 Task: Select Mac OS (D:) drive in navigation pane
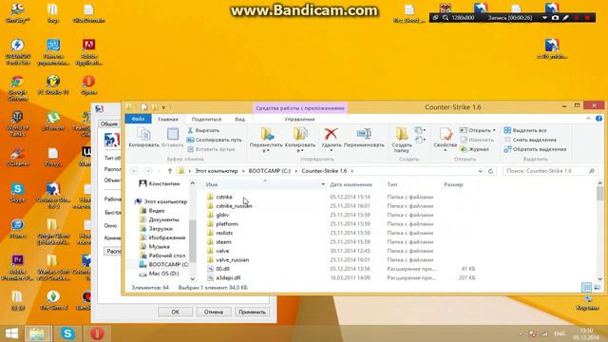point(163,274)
